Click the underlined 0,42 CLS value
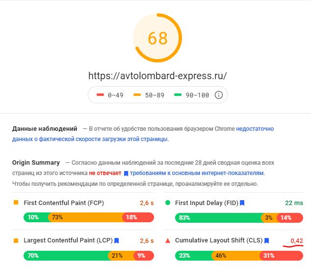Screen dimensions: 311x267 pos(296,240)
